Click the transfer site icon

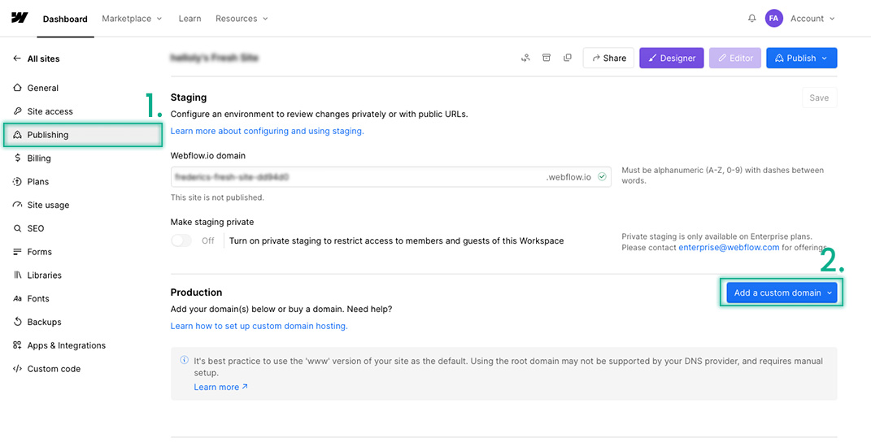[x=525, y=58]
